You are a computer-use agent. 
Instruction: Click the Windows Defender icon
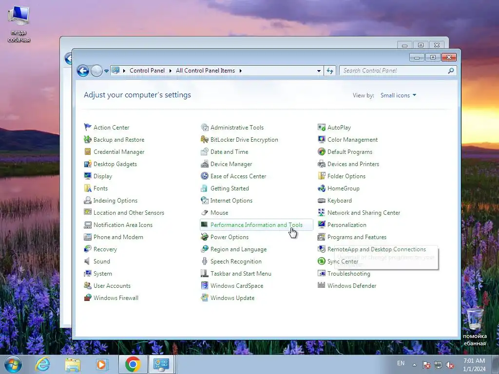[322, 285]
